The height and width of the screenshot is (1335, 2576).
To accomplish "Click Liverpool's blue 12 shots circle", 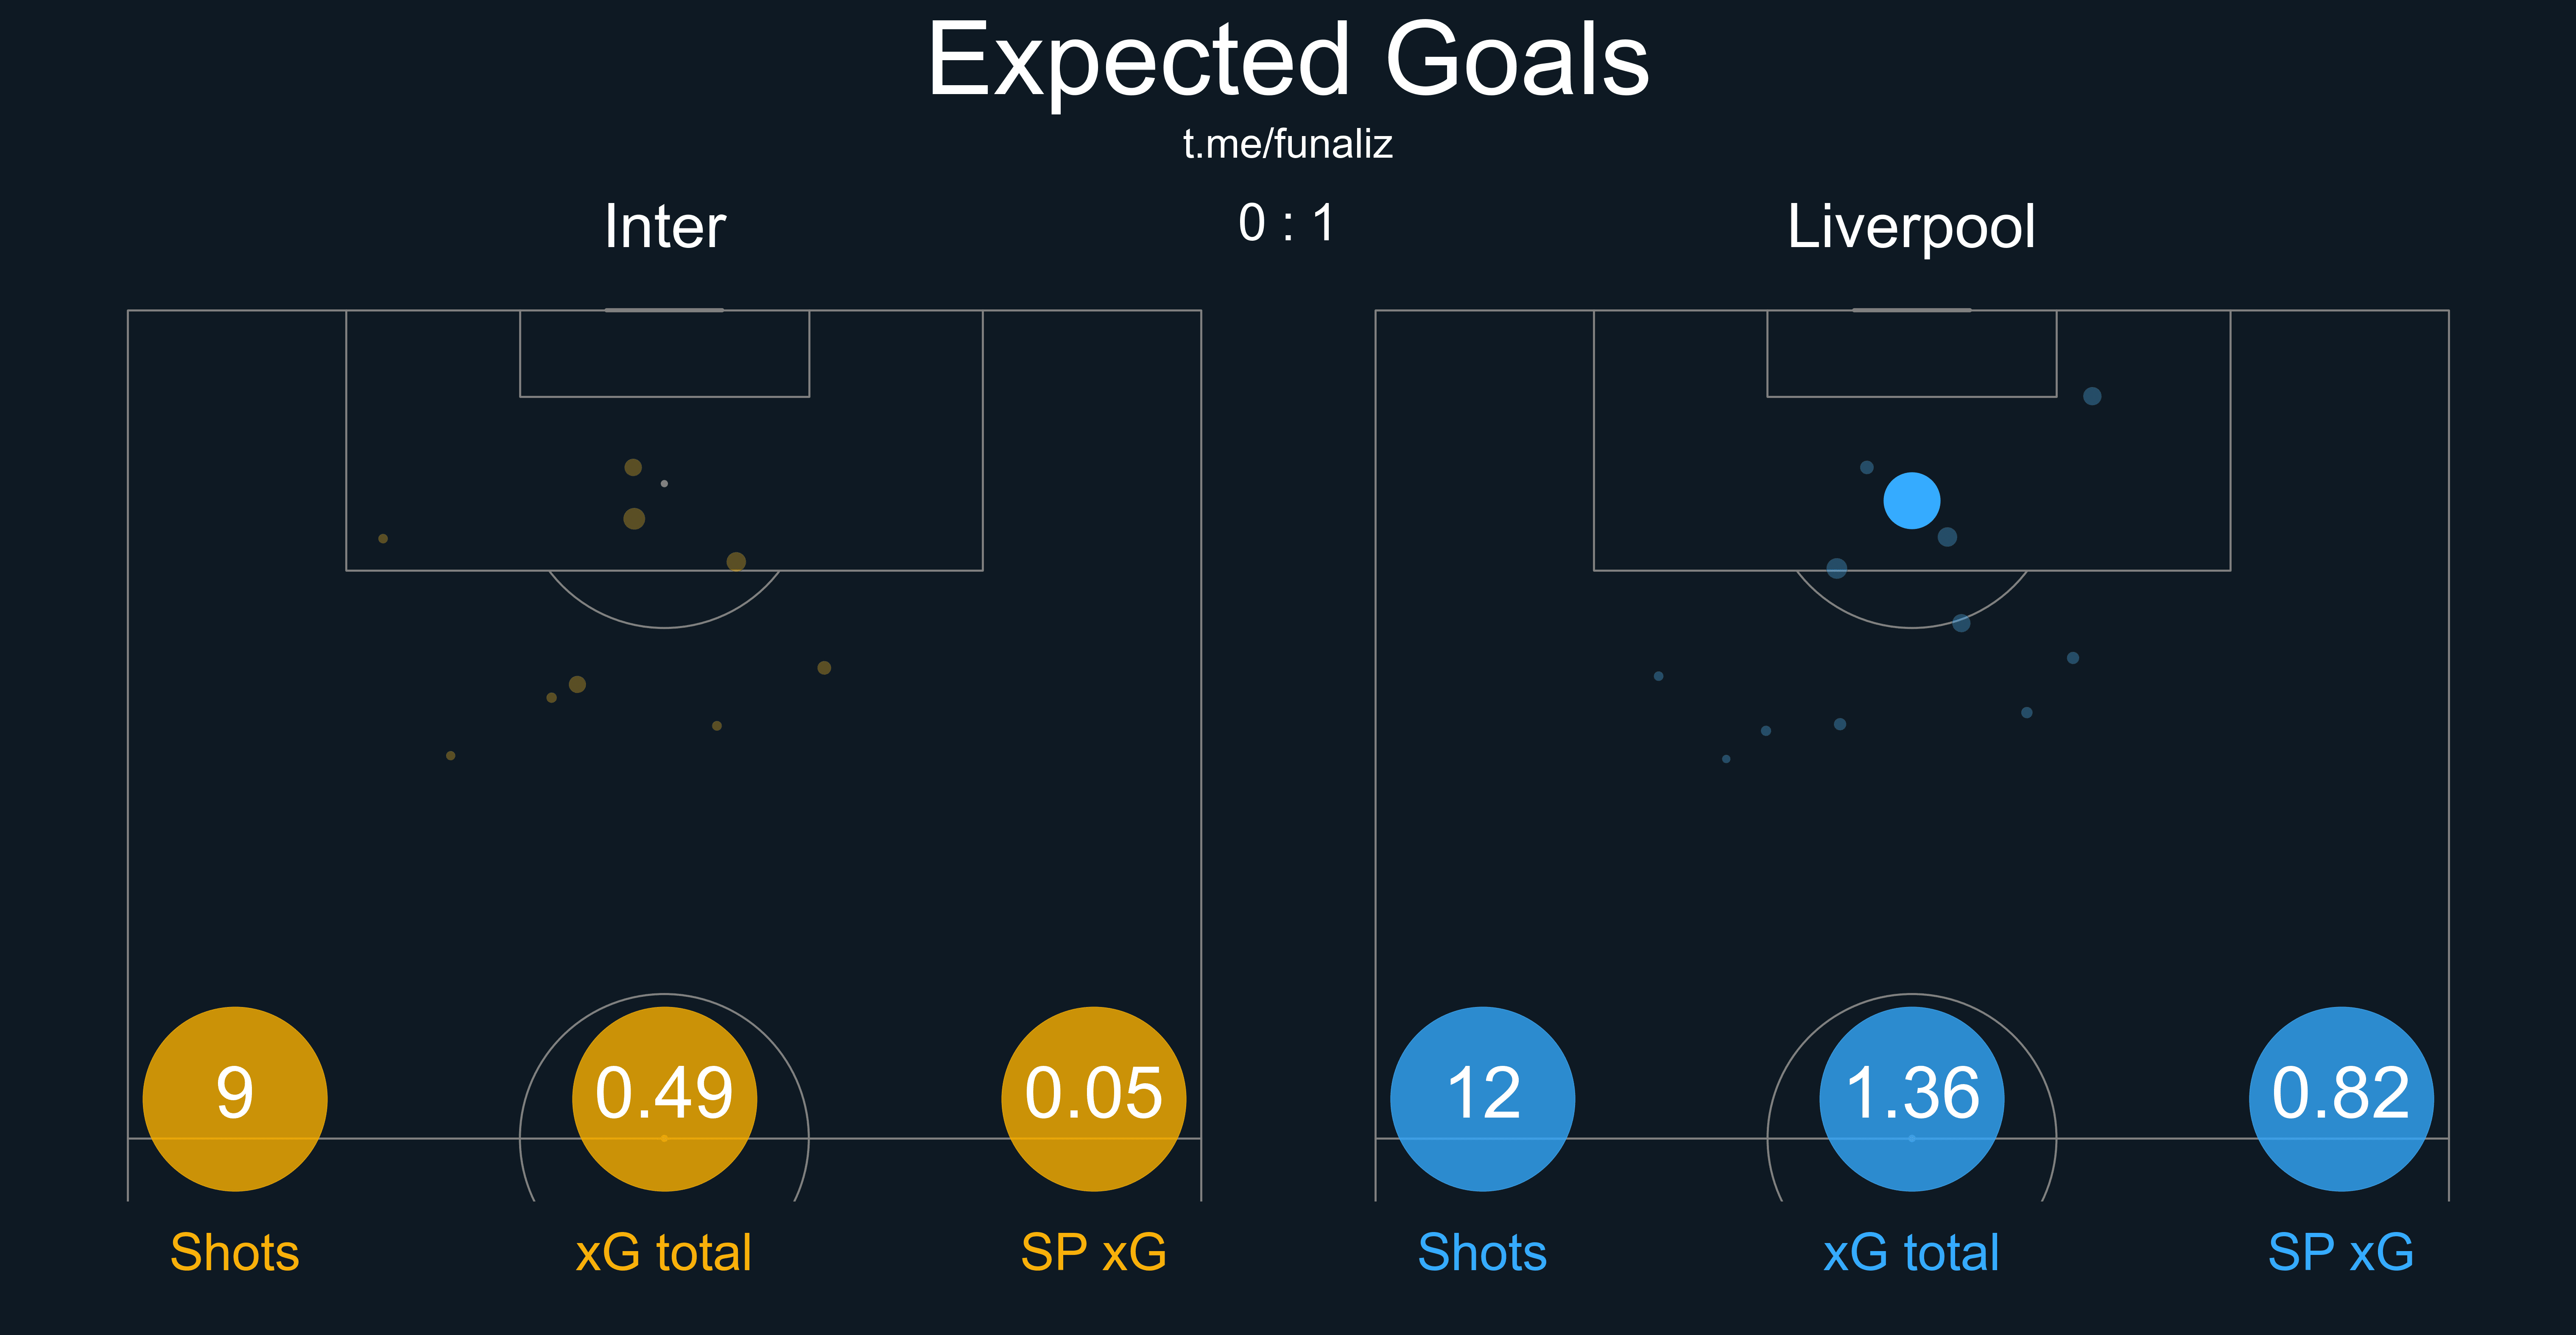I will coord(1482,1098).
